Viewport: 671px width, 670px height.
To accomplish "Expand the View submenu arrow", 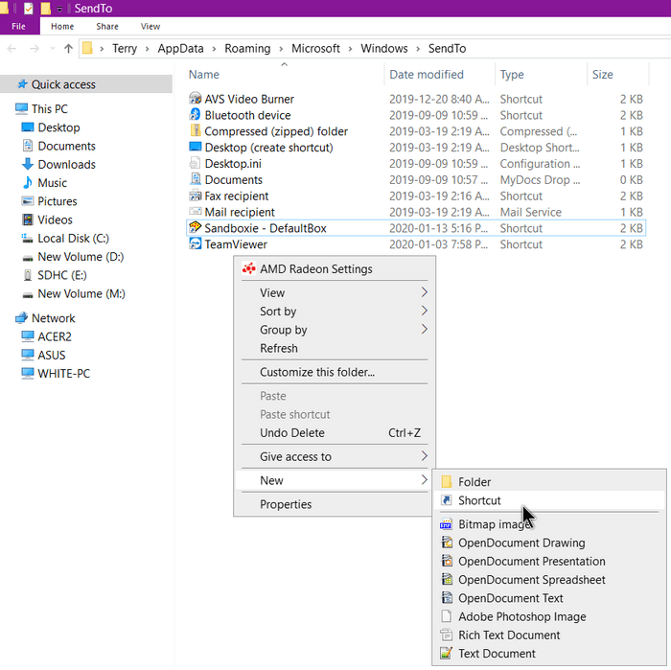I will click(424, 292).
